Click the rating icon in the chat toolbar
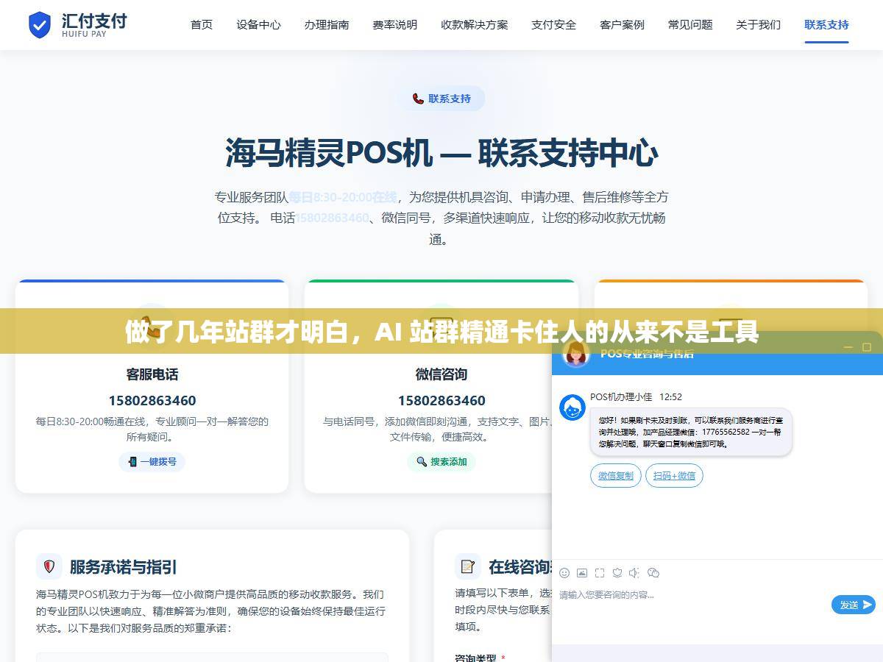The width and height of the screenshot is (883, 662). coord(617,572)
